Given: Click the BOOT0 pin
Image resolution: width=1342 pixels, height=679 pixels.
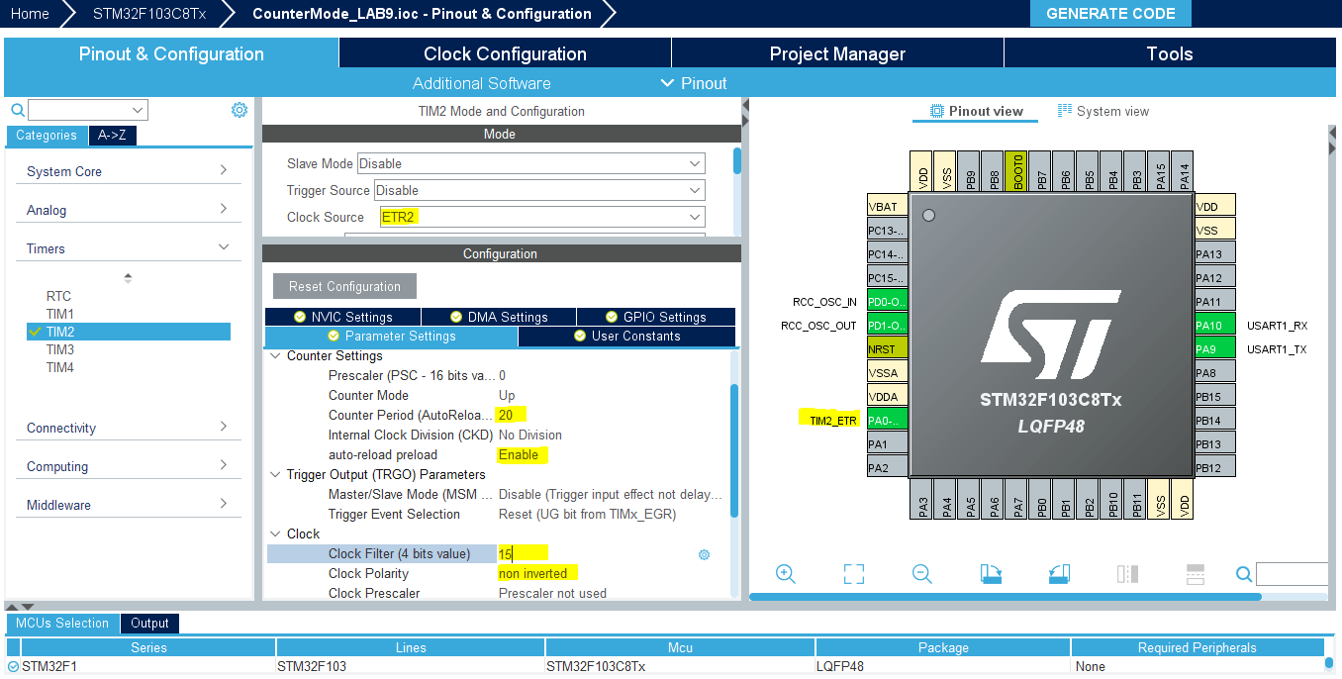Looking at the screenshot, I should click(1018, 171).
